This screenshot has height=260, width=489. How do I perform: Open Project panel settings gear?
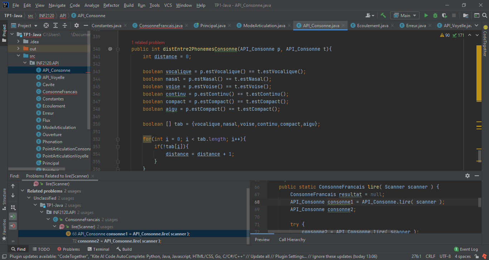76,25
